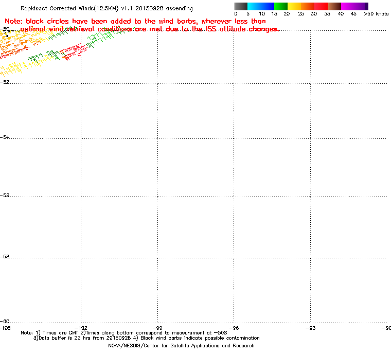
Task: Click the '25' label on the color legend
Action: [301, 14]
